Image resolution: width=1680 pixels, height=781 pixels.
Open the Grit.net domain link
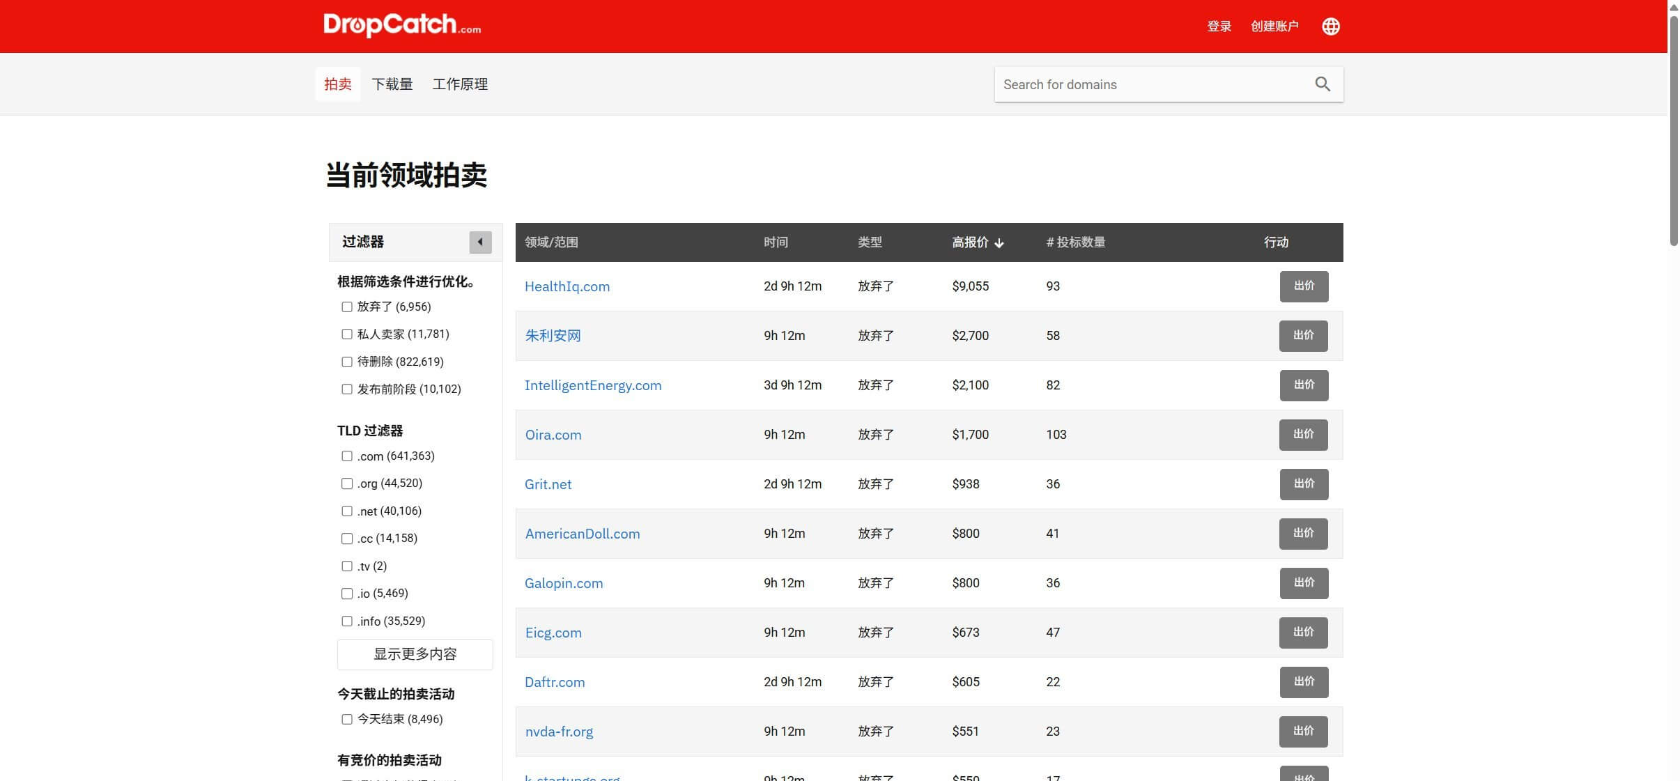pyautogui.click(x=548, y=484)
